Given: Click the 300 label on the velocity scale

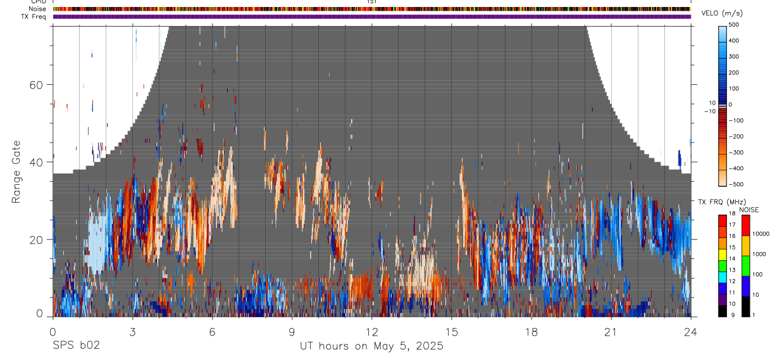Looking at the screenshot, I should click(x=734, y=57).
